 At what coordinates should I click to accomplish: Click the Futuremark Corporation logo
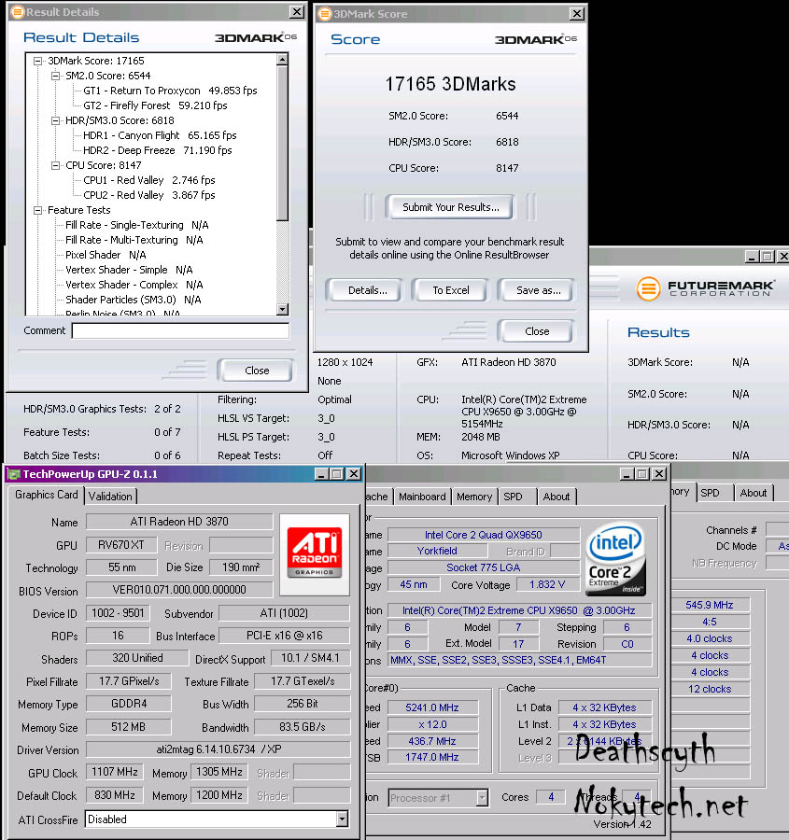[x=705, y=288]
